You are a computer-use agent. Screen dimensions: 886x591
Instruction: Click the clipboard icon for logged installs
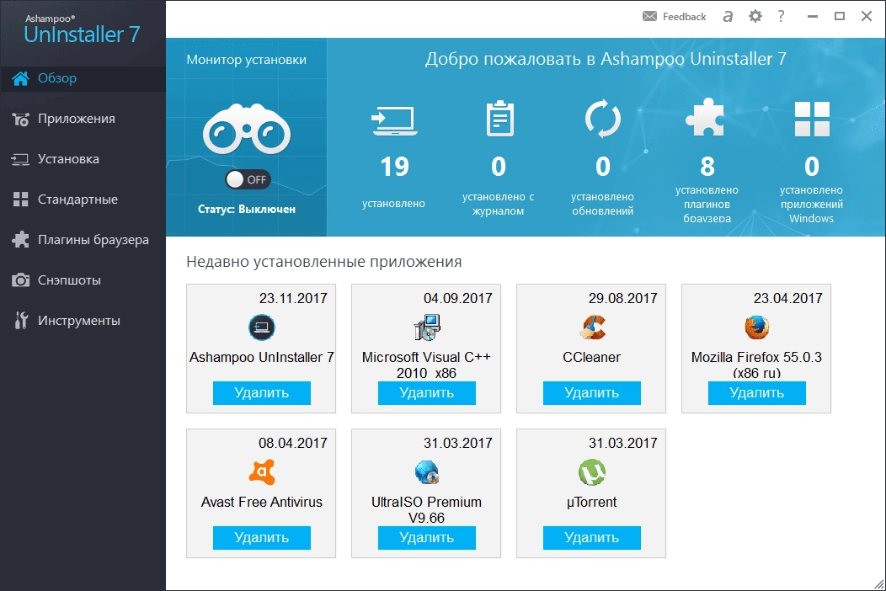click(x=500, y=118)
